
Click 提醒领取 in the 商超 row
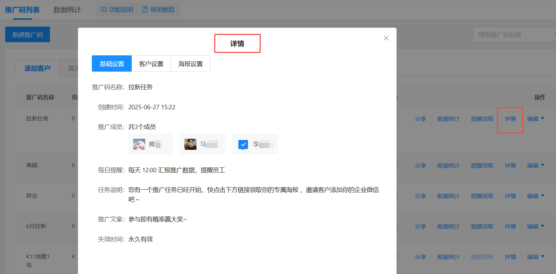pos(482,166)
